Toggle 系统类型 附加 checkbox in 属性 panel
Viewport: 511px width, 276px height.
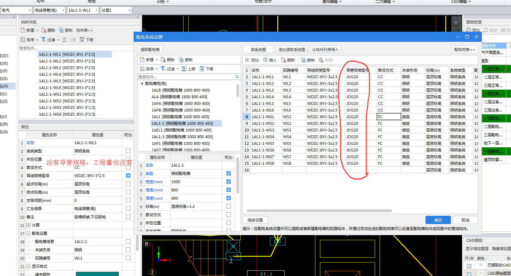point(128,151)
